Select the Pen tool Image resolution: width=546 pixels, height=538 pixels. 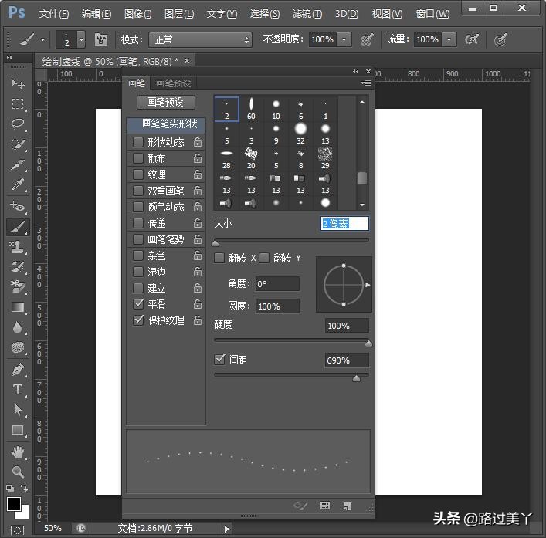[x=18, y=370]
